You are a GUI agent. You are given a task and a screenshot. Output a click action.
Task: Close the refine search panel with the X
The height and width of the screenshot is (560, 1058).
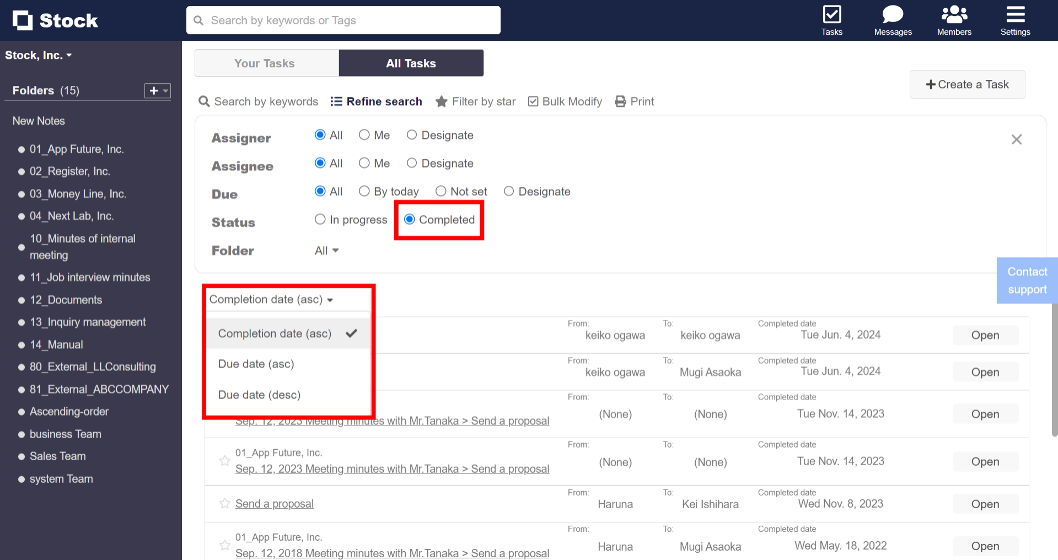[1017, 139]
